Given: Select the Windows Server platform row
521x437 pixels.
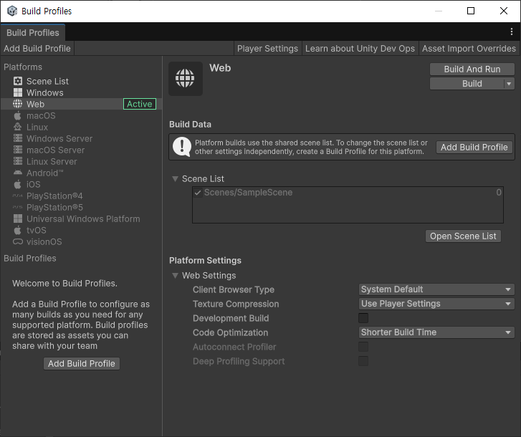Looking at the screenshot, I should click(x=82, y=138).
